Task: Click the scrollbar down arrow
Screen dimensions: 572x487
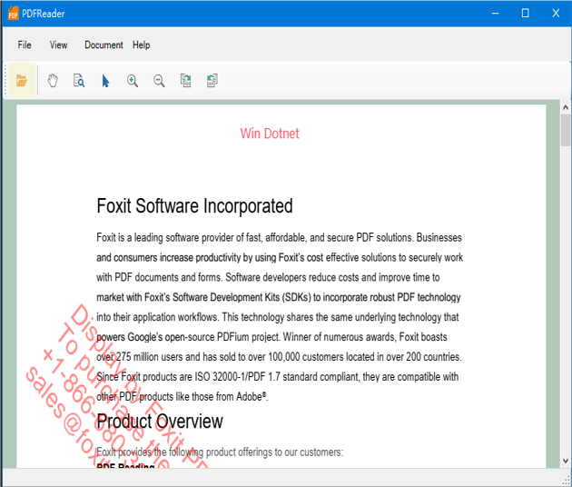Action: point(566,461)
